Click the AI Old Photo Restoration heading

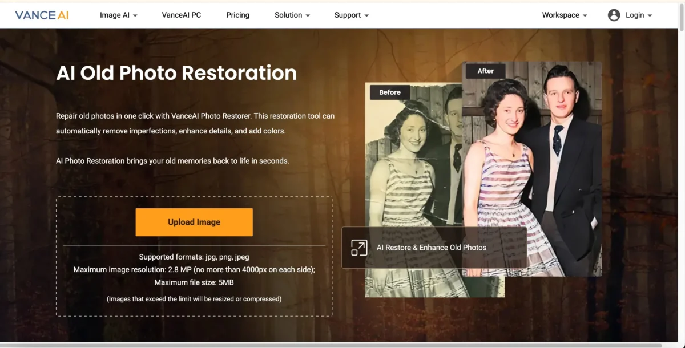tap(176, 74)
